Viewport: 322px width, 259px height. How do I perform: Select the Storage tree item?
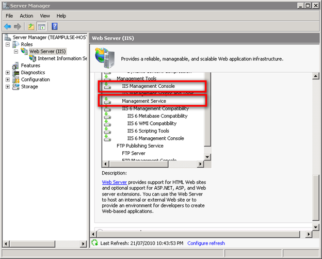pos(29,87)
